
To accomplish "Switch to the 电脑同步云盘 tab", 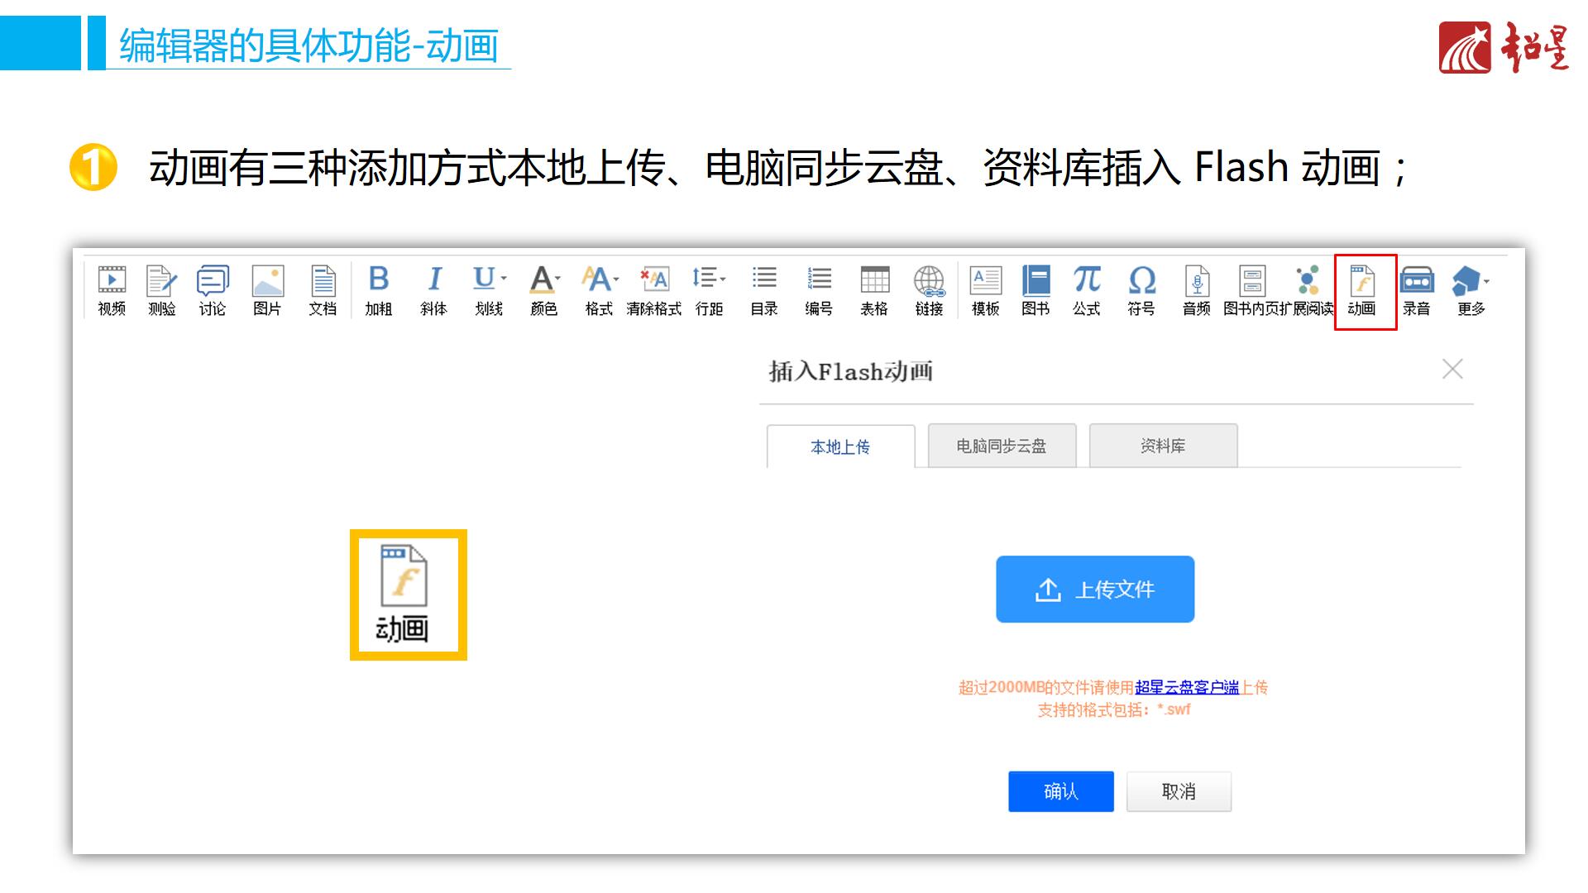I will [x=1002, y=446].
